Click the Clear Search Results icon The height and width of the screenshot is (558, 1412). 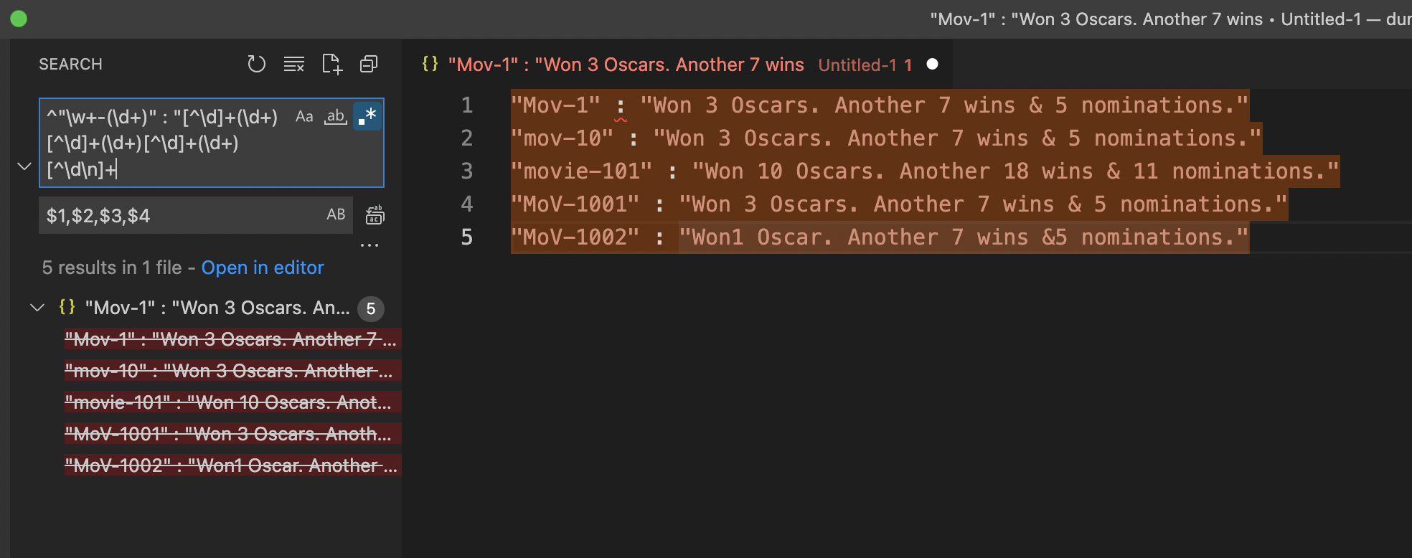(293, 65)
